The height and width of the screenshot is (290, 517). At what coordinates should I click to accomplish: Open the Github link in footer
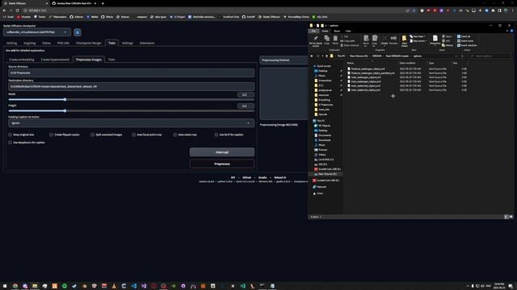point(246,177)
